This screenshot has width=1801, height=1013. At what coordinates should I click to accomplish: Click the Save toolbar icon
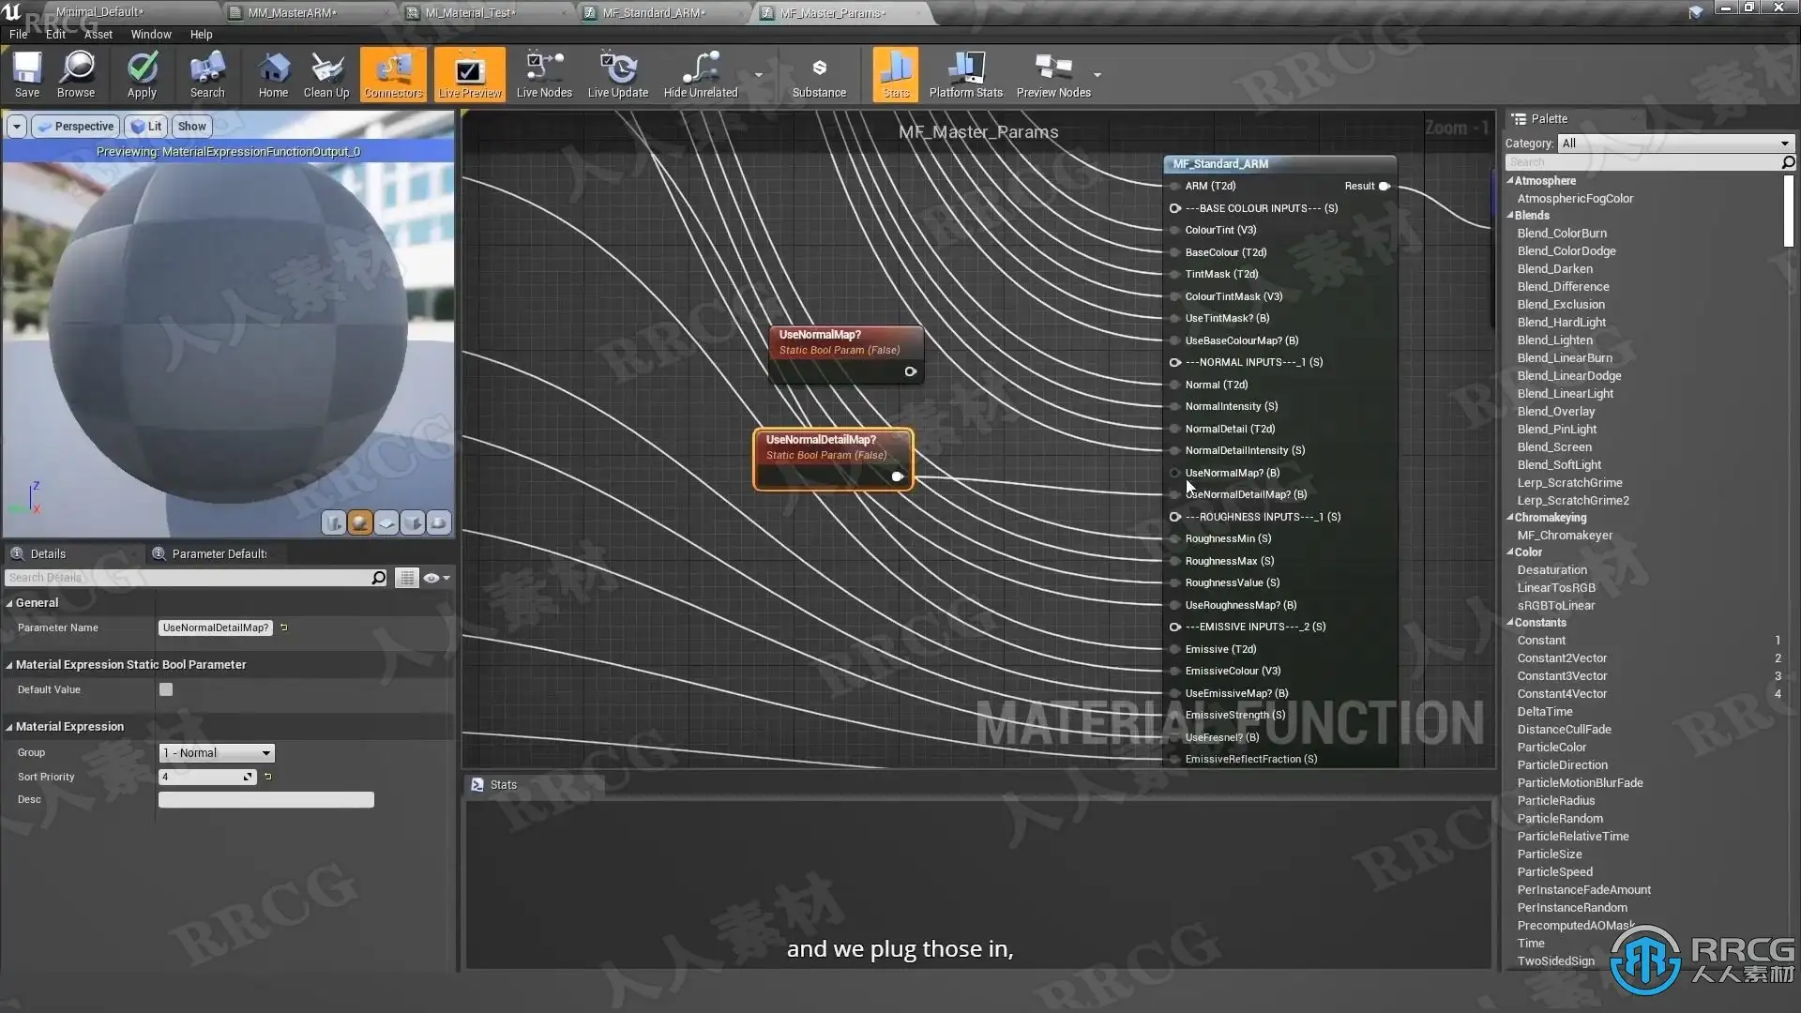27,68
